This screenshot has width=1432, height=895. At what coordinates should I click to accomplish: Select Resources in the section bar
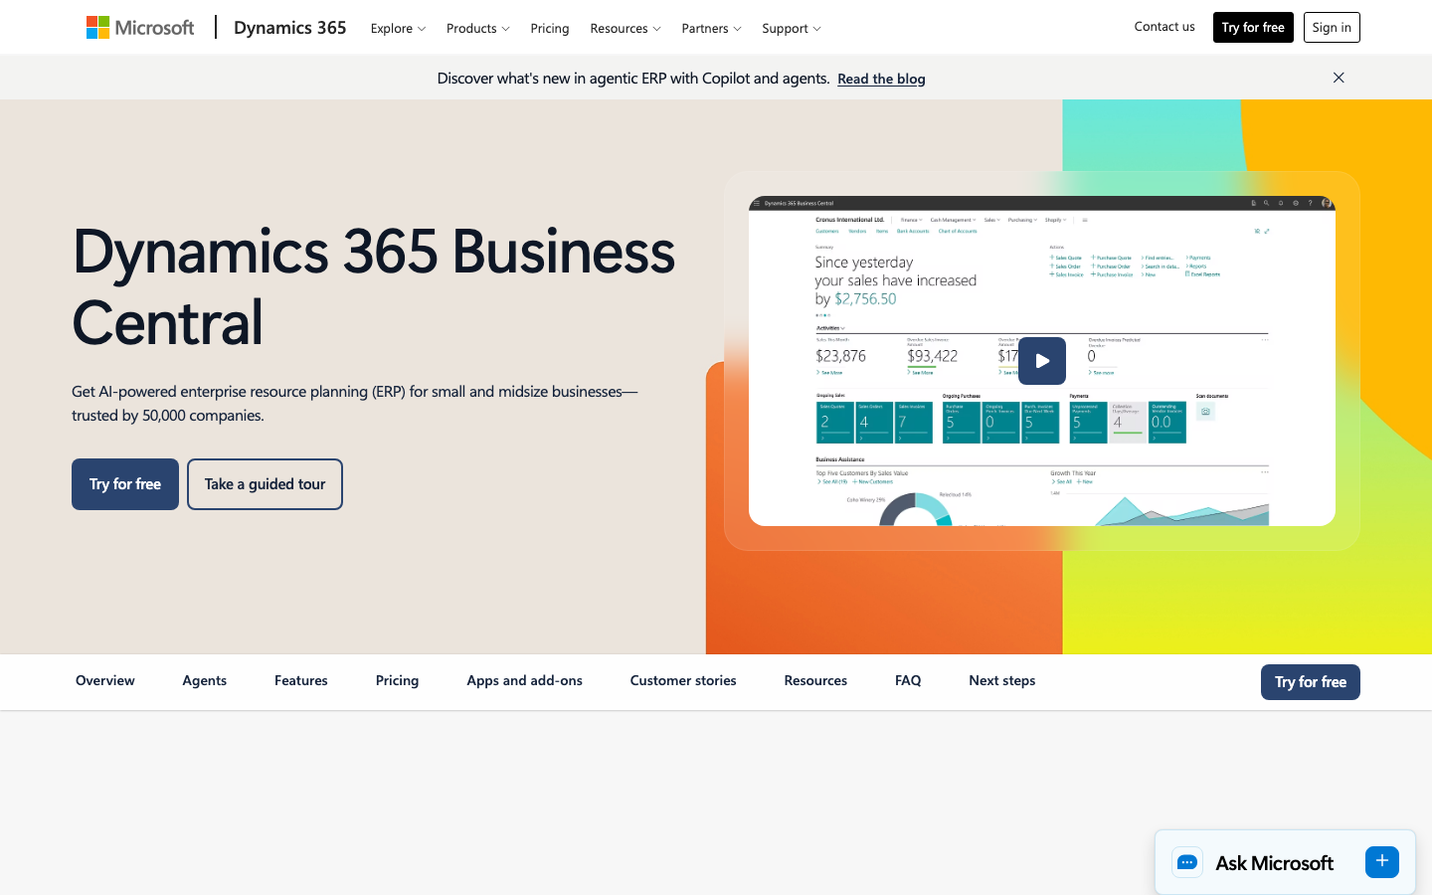(x=815, y=681)
